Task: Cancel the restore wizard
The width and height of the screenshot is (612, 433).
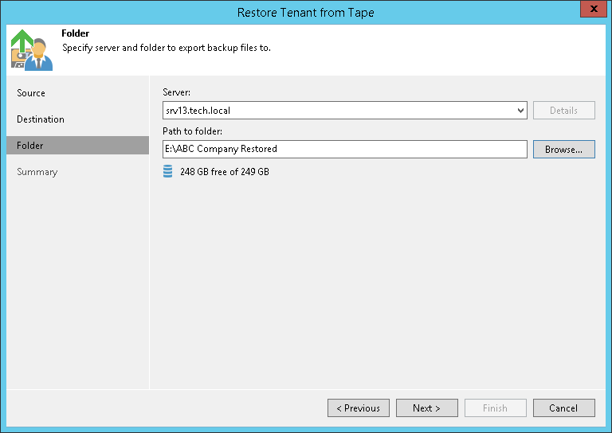Action: tap(563, 408)
